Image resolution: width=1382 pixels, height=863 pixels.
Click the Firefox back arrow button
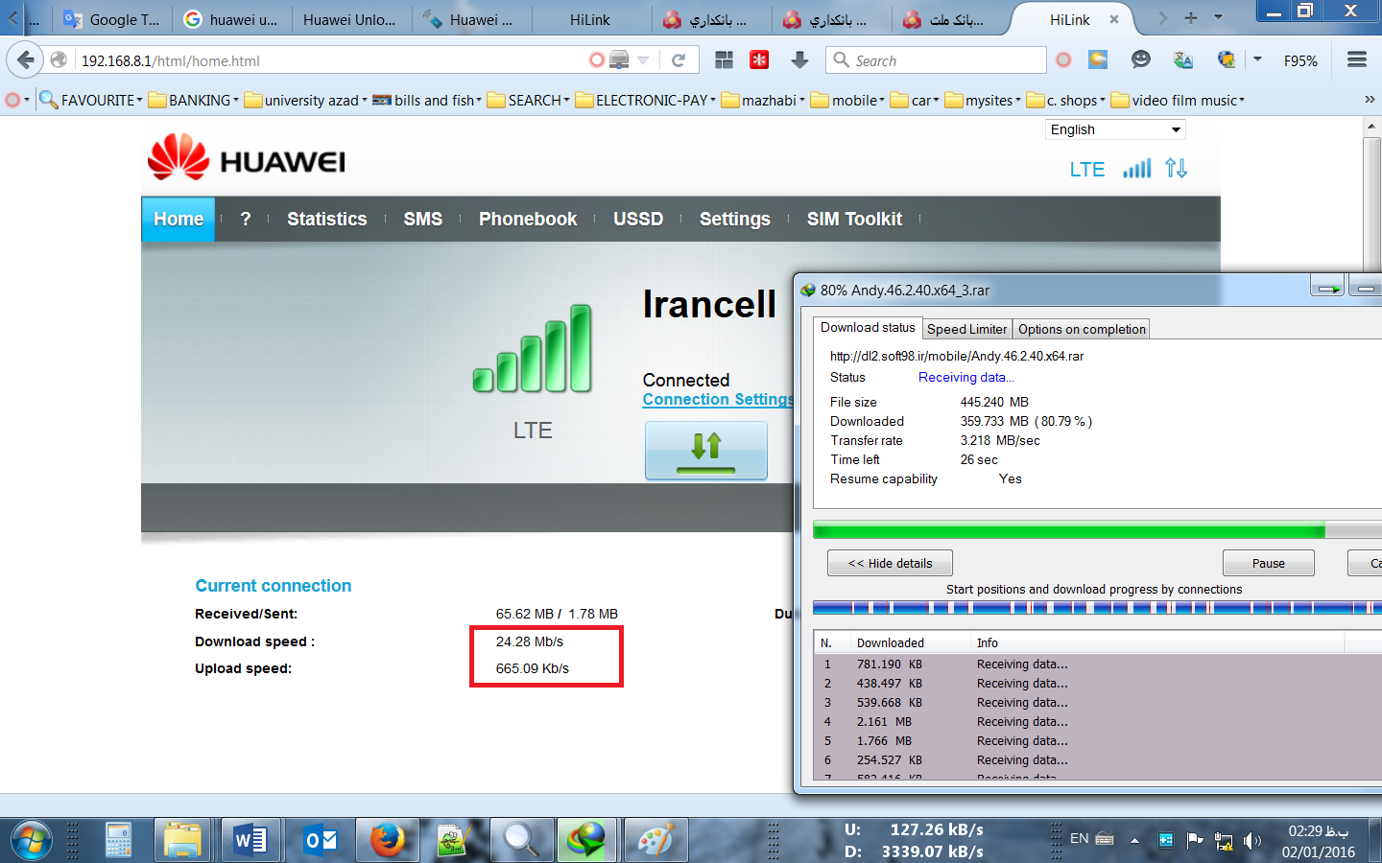tap(26, 60)
